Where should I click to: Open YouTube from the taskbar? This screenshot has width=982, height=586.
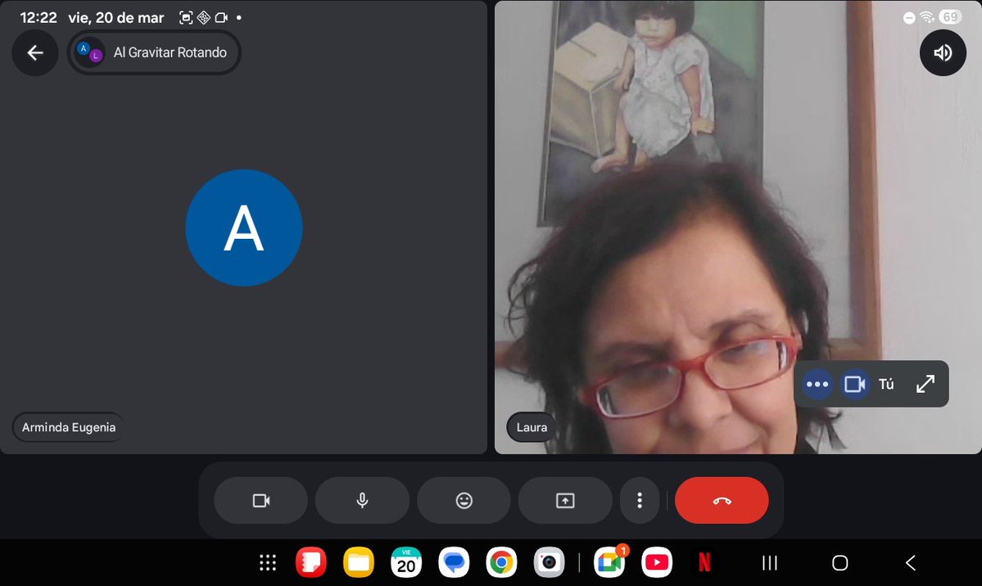click(656, 562)
